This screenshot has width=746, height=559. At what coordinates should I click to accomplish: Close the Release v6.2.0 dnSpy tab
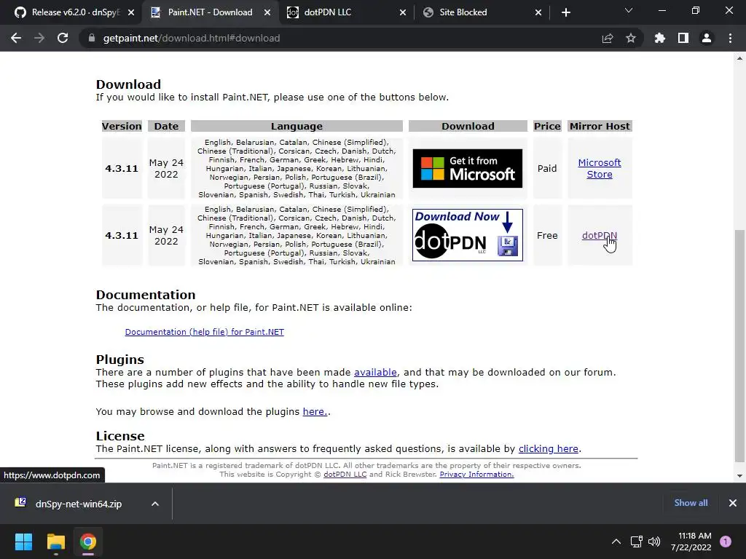pyautogui.click(x=131, y=12)
